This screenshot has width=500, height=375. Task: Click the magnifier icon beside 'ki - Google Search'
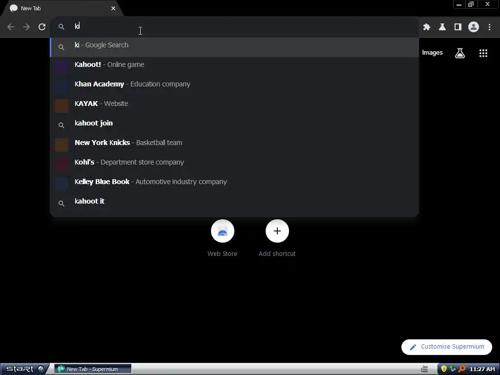61,47
